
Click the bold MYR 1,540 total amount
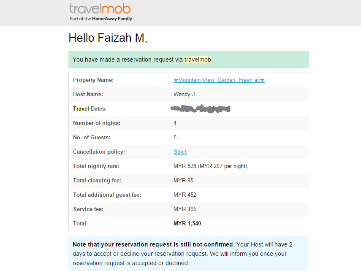click(187, 224)
